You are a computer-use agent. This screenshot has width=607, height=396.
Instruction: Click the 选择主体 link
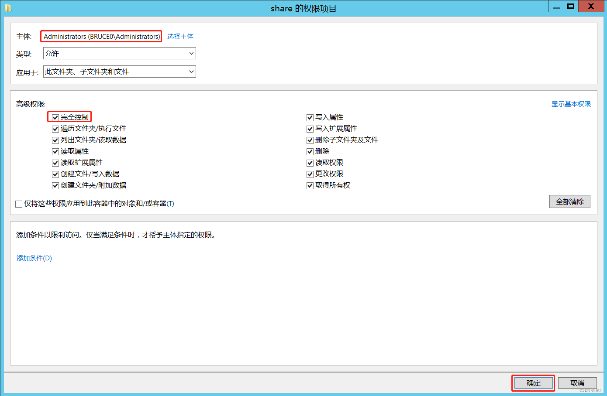[180, 37]
